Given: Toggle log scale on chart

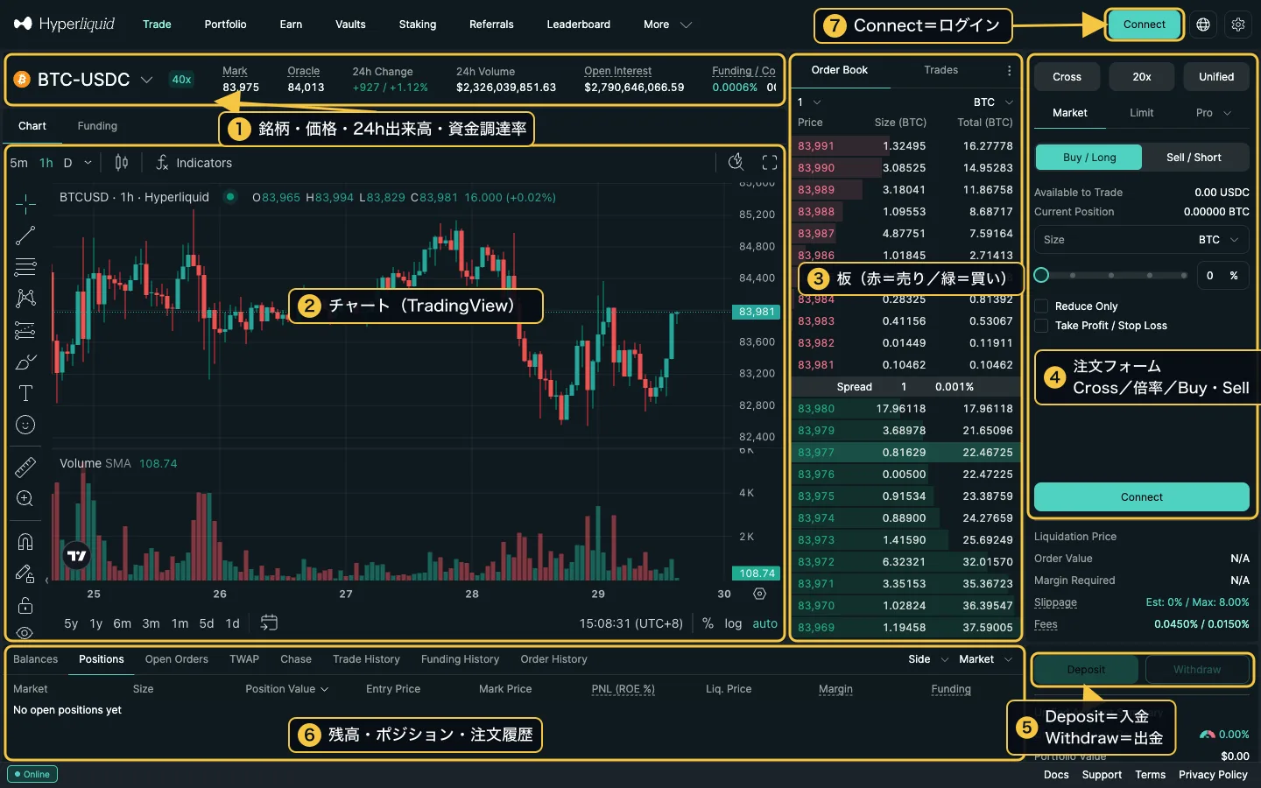Looking at the screenshot, I should pyautogui.click(x=733, y=623).
